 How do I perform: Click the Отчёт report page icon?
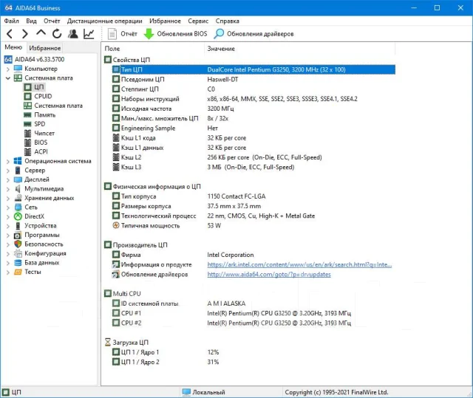[x=112, y=34]
